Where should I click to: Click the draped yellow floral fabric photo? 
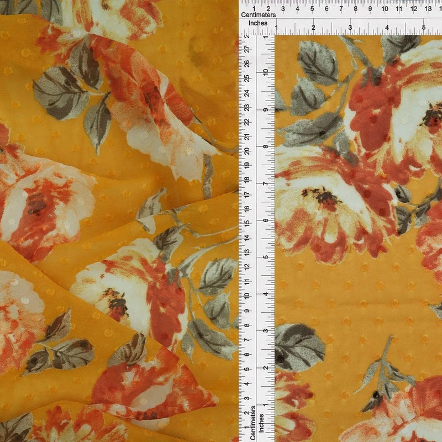click(119, 221)
